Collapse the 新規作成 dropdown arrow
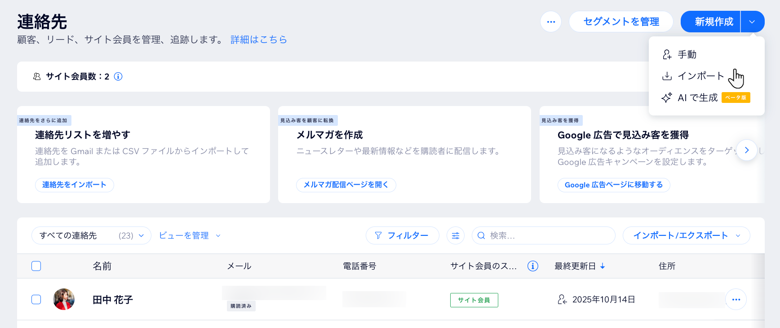The image size is (780, 328). (753, 22)
